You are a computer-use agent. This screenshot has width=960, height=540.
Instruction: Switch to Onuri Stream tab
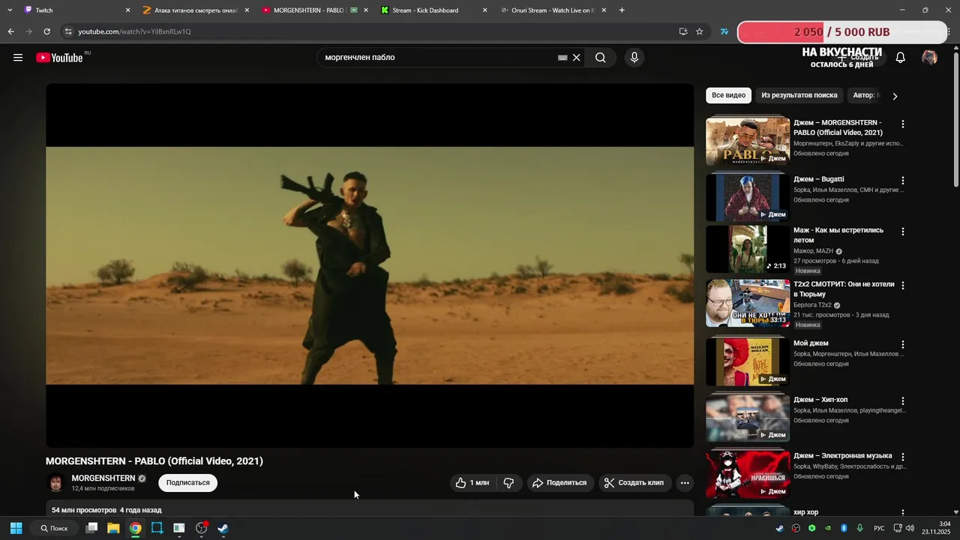[x=553, y=10]
